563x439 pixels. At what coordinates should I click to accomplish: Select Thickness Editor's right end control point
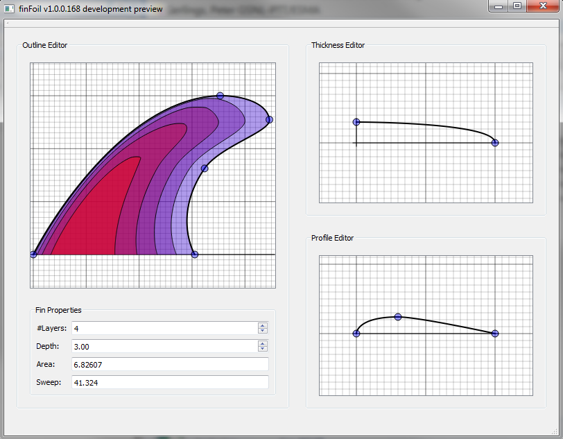point(495,143)
